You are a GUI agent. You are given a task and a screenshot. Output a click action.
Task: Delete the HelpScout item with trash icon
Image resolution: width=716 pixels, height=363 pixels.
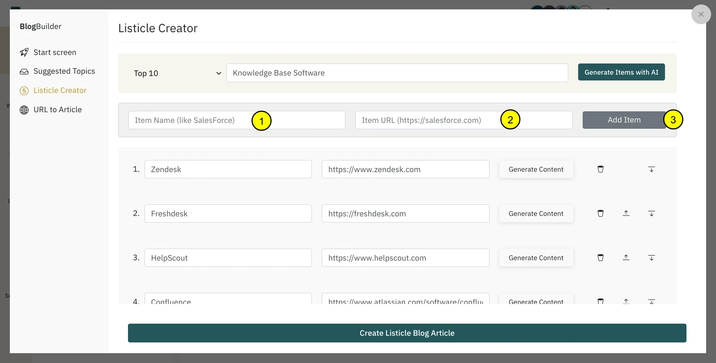point(601,257)
